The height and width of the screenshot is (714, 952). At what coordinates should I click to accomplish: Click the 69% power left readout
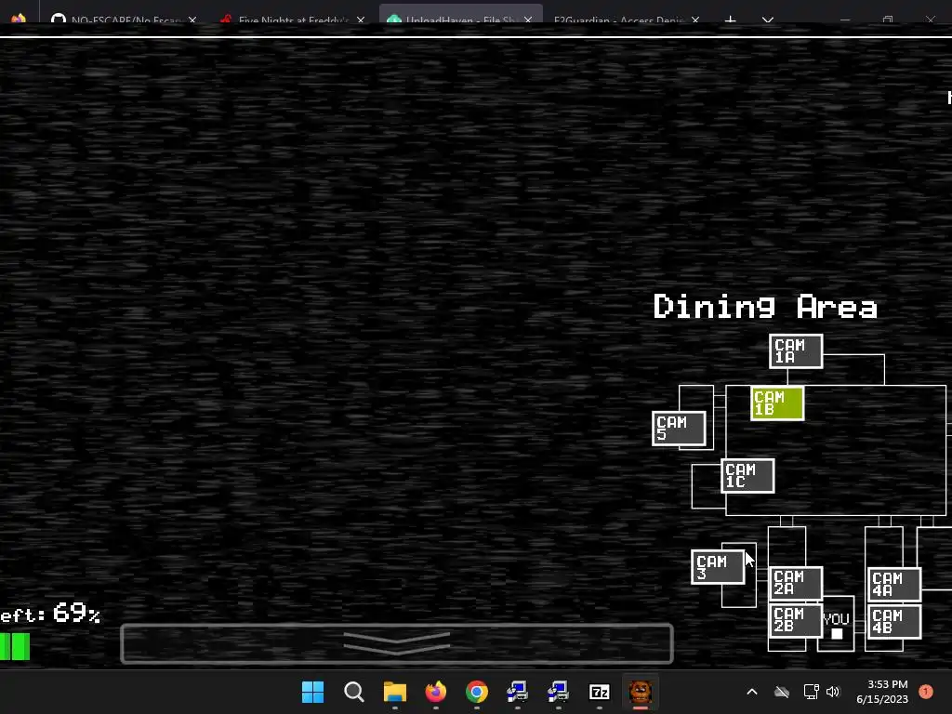[50, 614]
